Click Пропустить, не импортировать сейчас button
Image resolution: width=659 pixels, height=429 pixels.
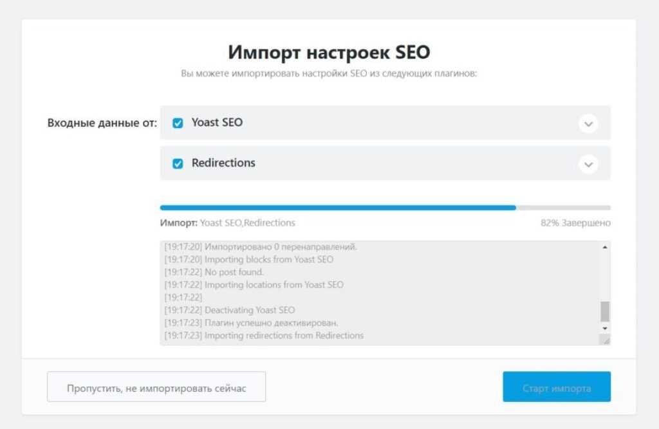[x=156, y=387]
